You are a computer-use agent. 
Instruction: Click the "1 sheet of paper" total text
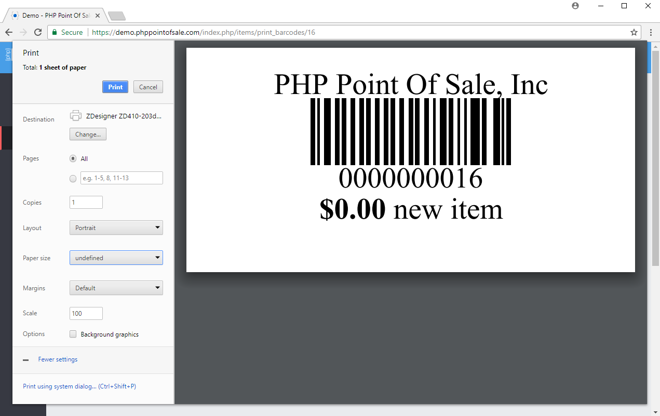coord(63,68)
